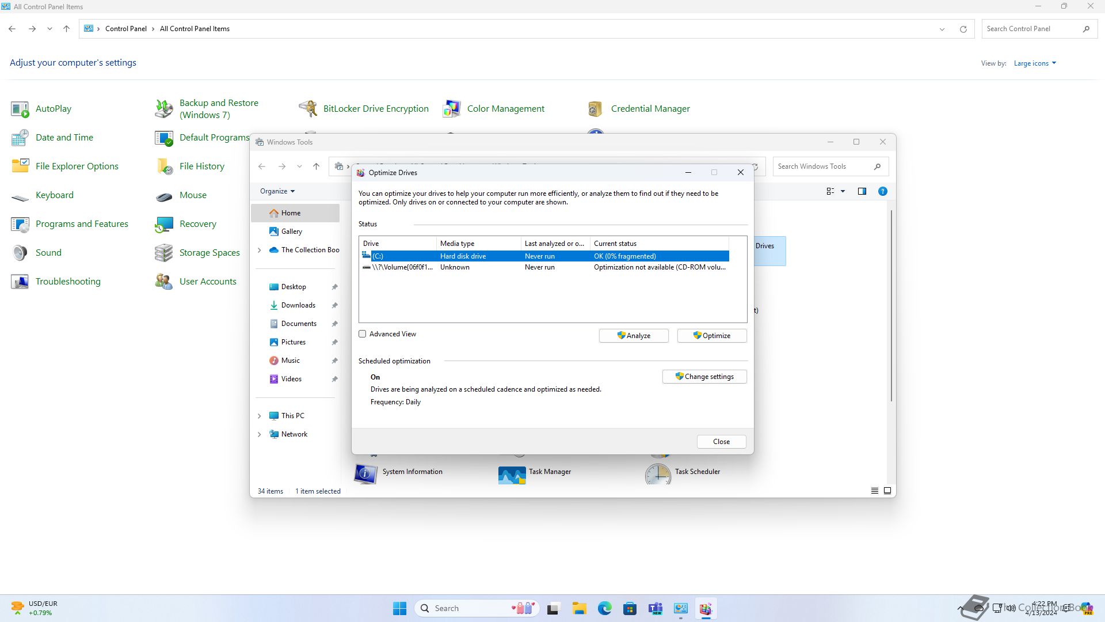Click the Windows Tools vertical scrollbar
This screenshot has height=622, width=1105.
891,305
